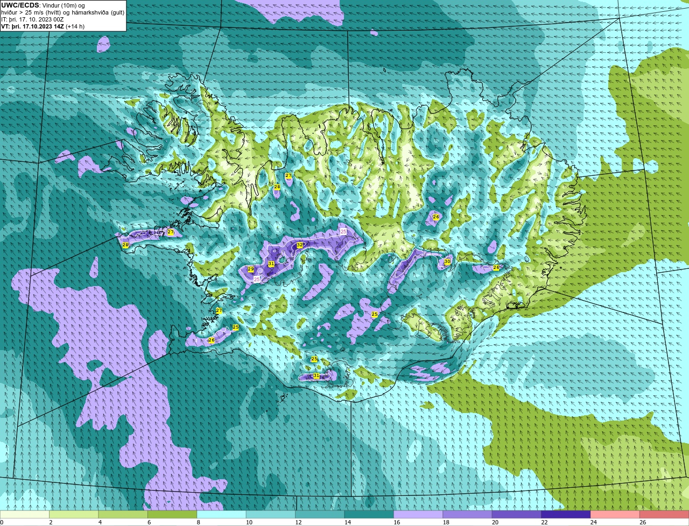
Task: Click the salmon-red legend swatch above 26 m/s
Action: 664,514
